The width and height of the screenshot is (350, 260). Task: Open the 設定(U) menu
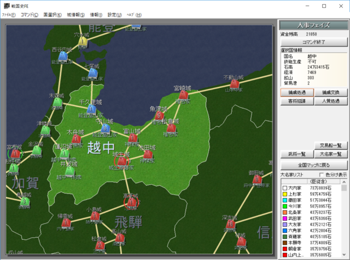click(114, 15)
